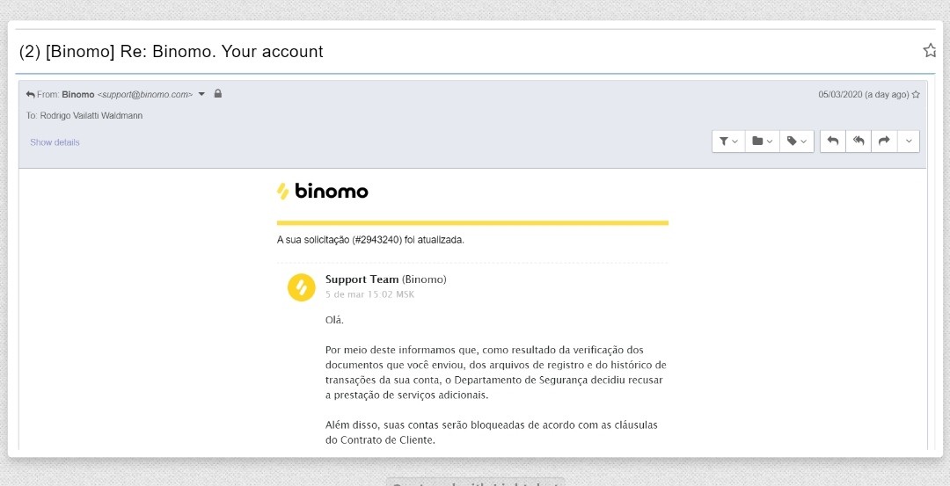Open the filter dropdown in message toolbar
This screenshot has height=486, width=950.
click(x=728, y=141)
